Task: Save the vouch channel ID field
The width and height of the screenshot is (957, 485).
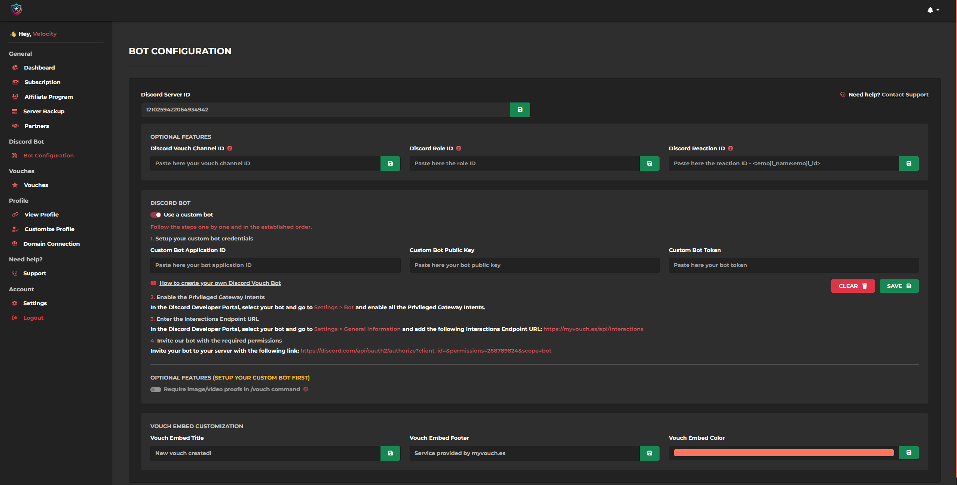Action: click(390, 163)
